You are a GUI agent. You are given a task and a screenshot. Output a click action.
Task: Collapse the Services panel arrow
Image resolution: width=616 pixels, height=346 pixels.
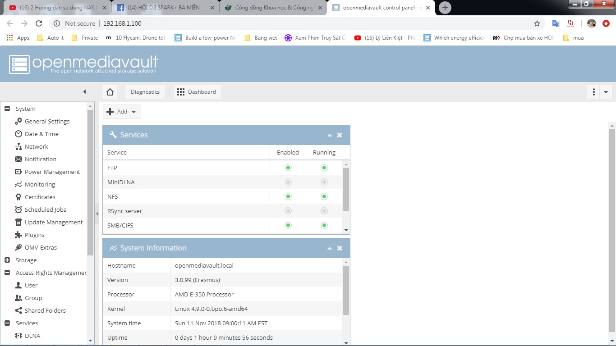click(x=330, y=135)
